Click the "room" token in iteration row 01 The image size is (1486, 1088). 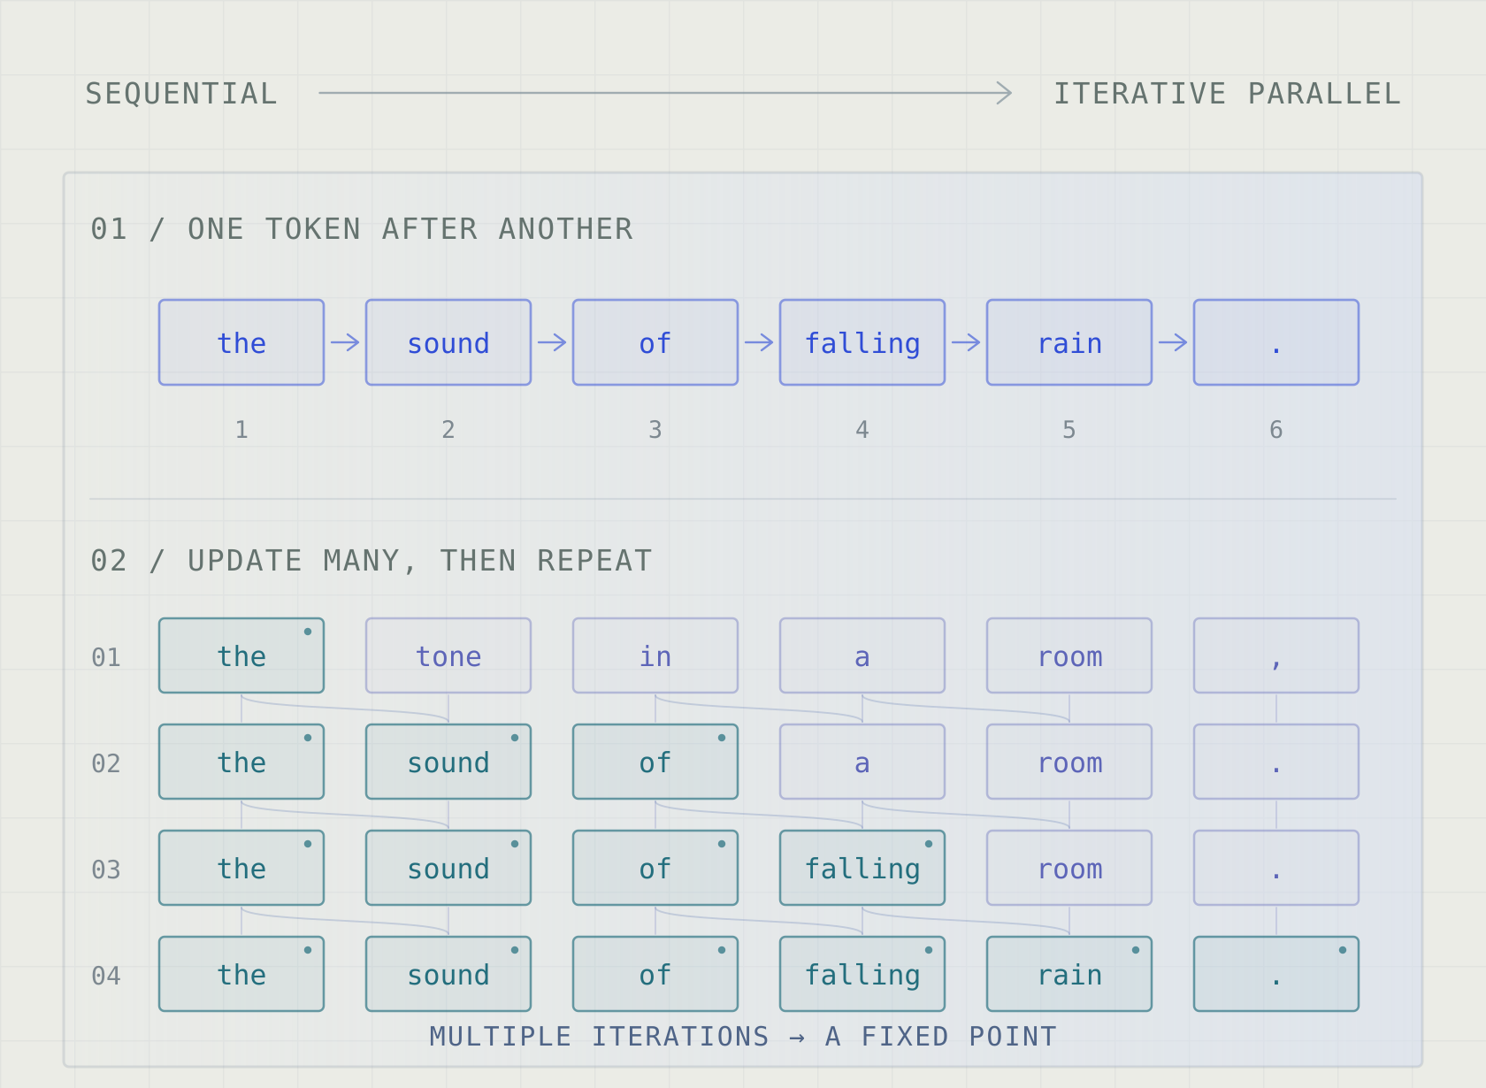click(1069, 655)
